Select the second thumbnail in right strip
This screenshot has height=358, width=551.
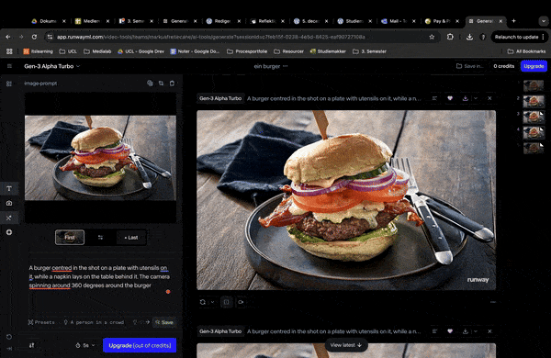coord(534,101)
